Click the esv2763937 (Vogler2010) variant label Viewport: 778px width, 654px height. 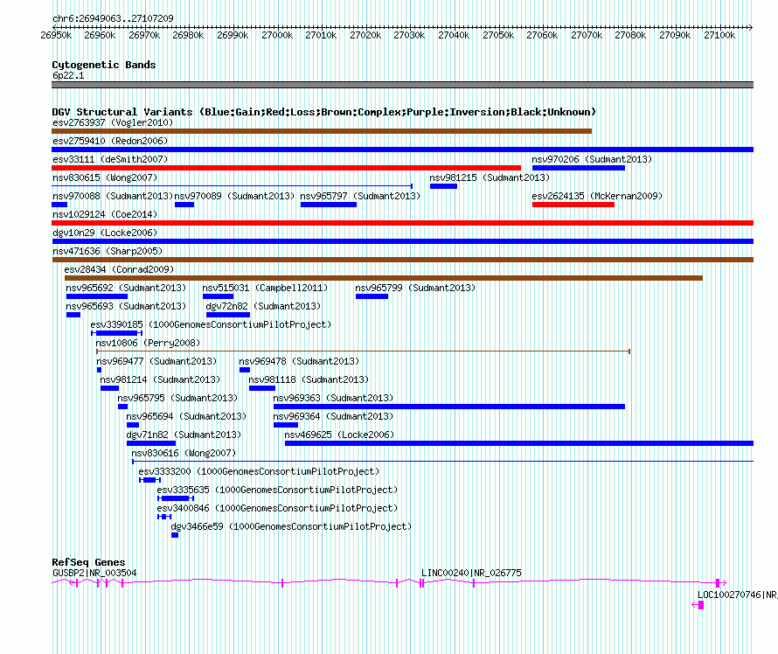click(113, 122)
